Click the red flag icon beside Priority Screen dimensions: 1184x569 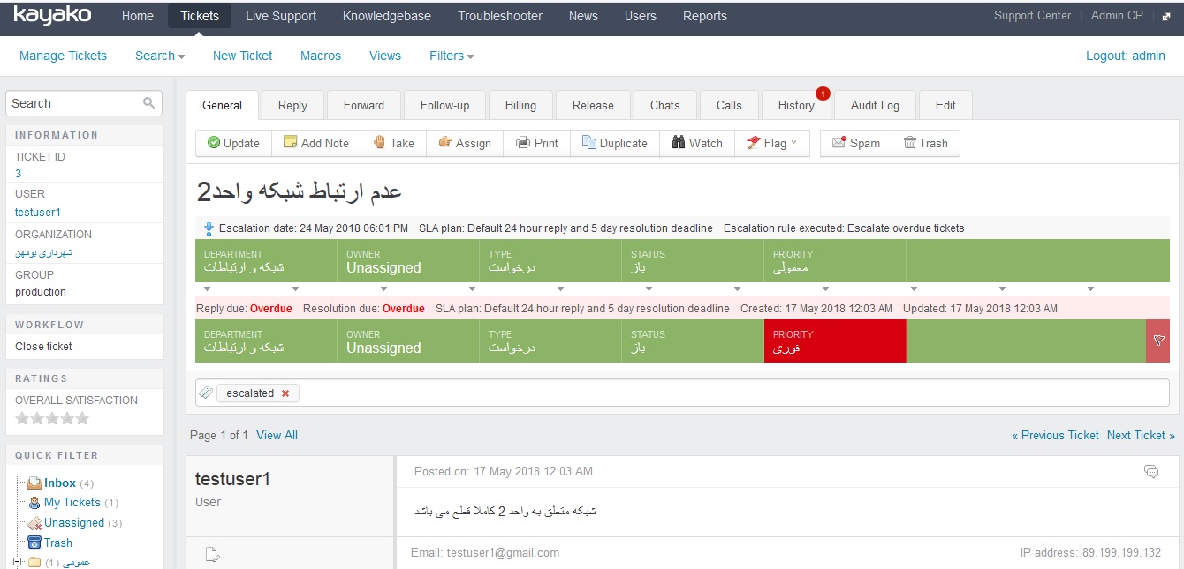tap(1158, 341)
